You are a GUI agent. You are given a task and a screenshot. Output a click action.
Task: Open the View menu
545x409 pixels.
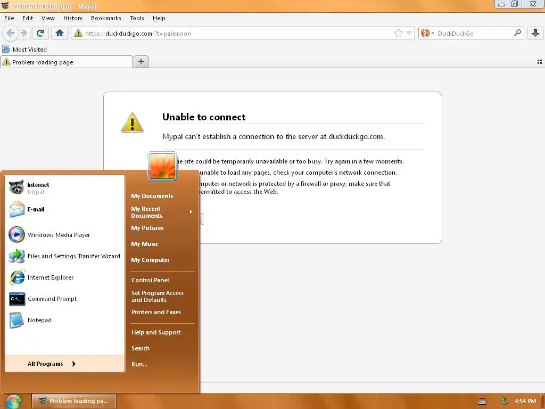click(x=48, y=18)
